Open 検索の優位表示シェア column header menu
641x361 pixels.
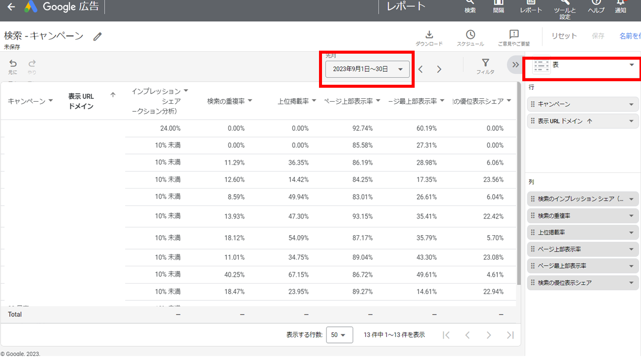[509, 101]
